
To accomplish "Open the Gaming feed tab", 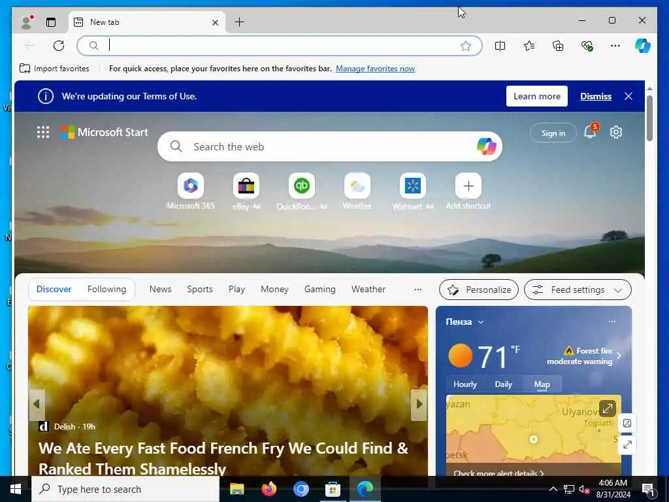I will 320,289.
